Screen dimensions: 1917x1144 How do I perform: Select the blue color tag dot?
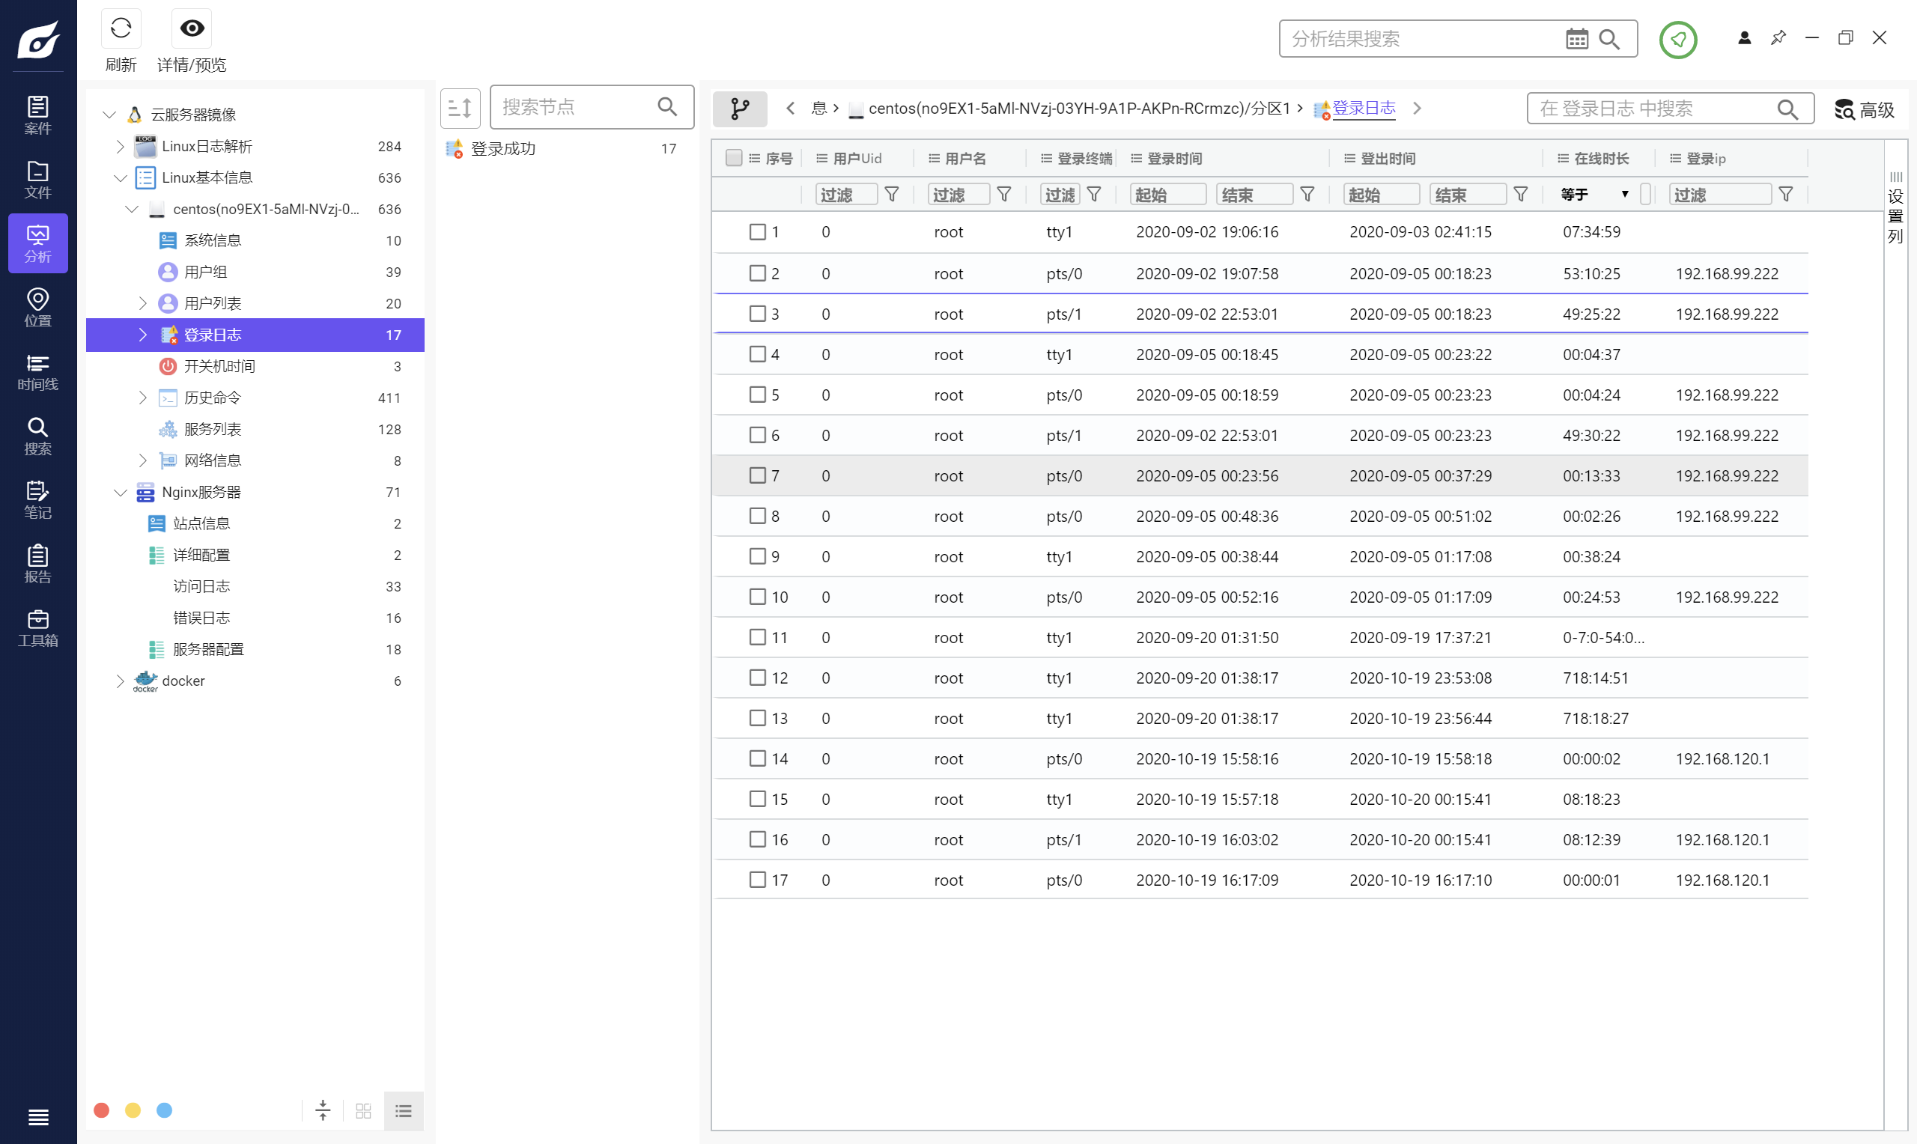(x=164, y=1110)
